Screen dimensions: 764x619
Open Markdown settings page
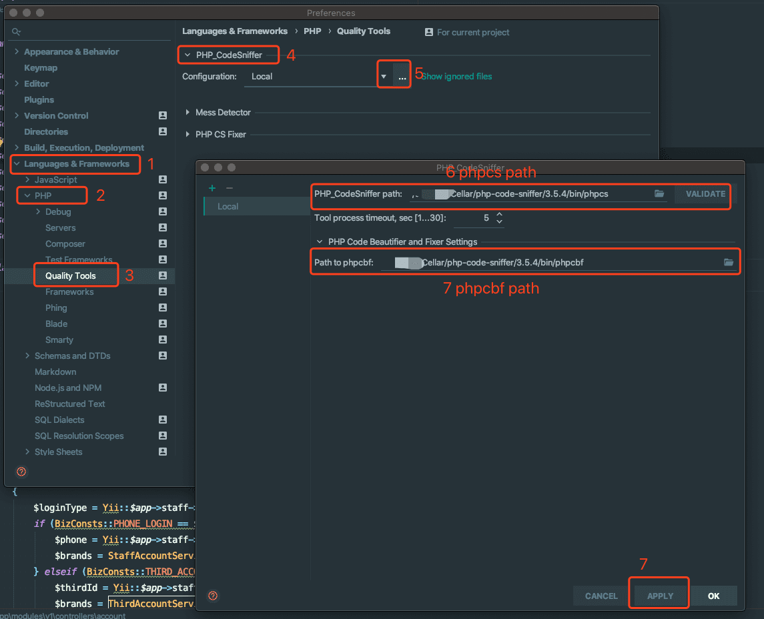point(55,372)
